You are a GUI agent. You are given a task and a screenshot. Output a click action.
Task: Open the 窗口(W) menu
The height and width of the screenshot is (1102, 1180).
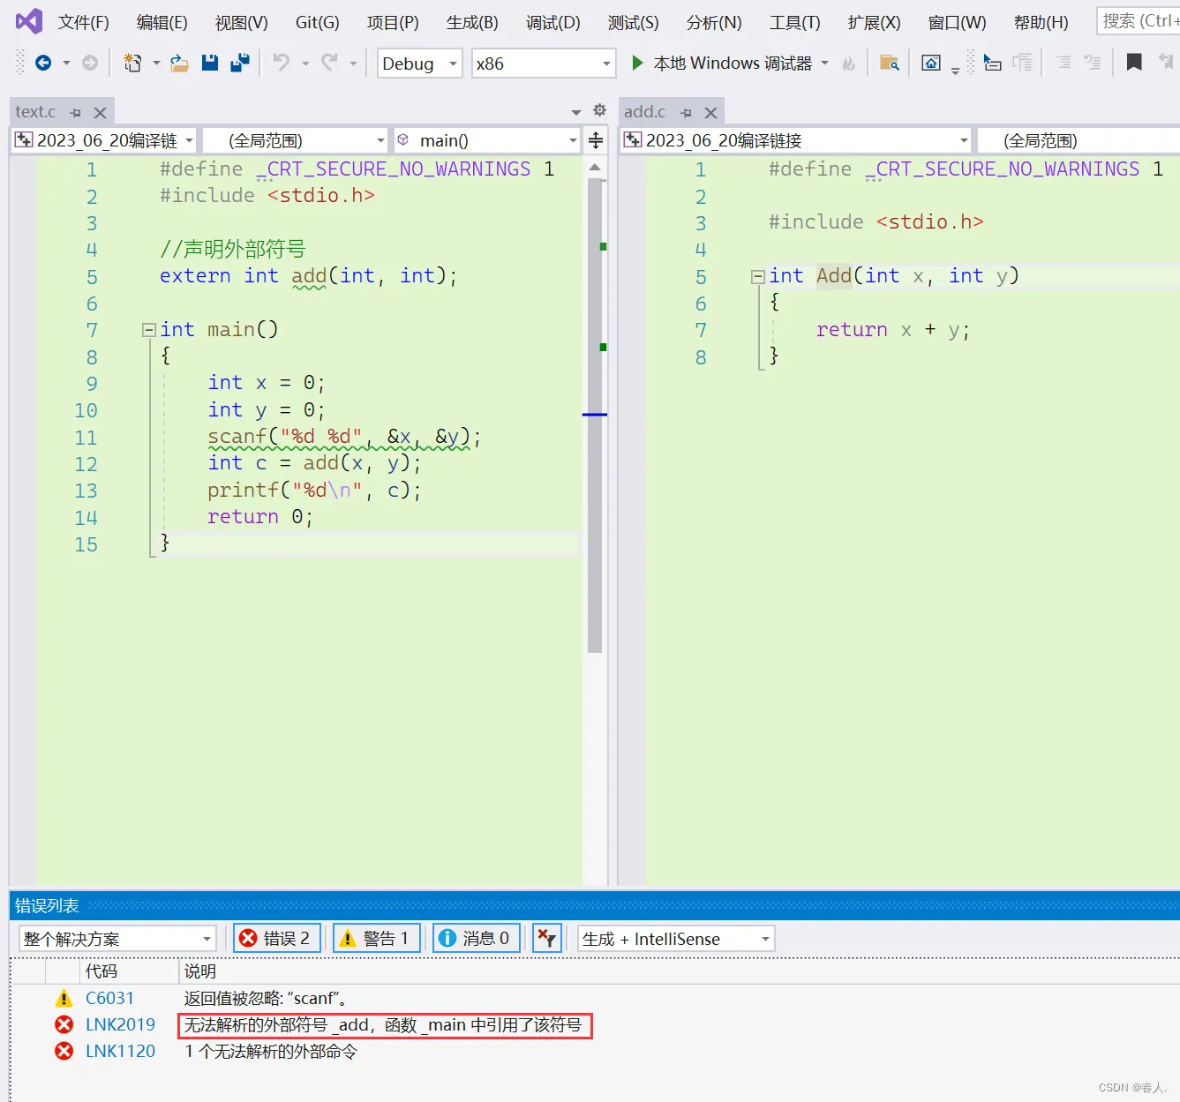tap(958, 22)
